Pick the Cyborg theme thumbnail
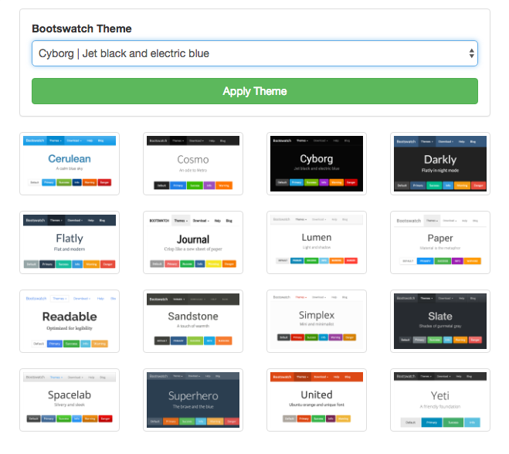509x454 pixels. pyautogui.click(x=317, y=164)
